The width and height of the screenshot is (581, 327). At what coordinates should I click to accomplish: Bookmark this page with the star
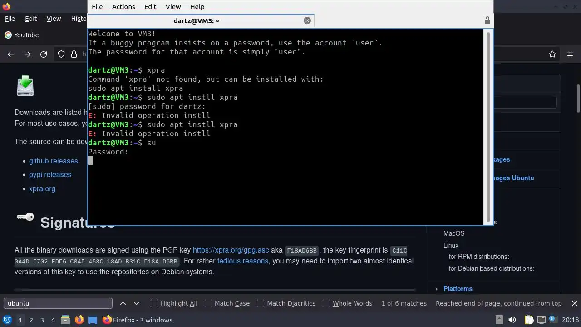click(552, 54)
